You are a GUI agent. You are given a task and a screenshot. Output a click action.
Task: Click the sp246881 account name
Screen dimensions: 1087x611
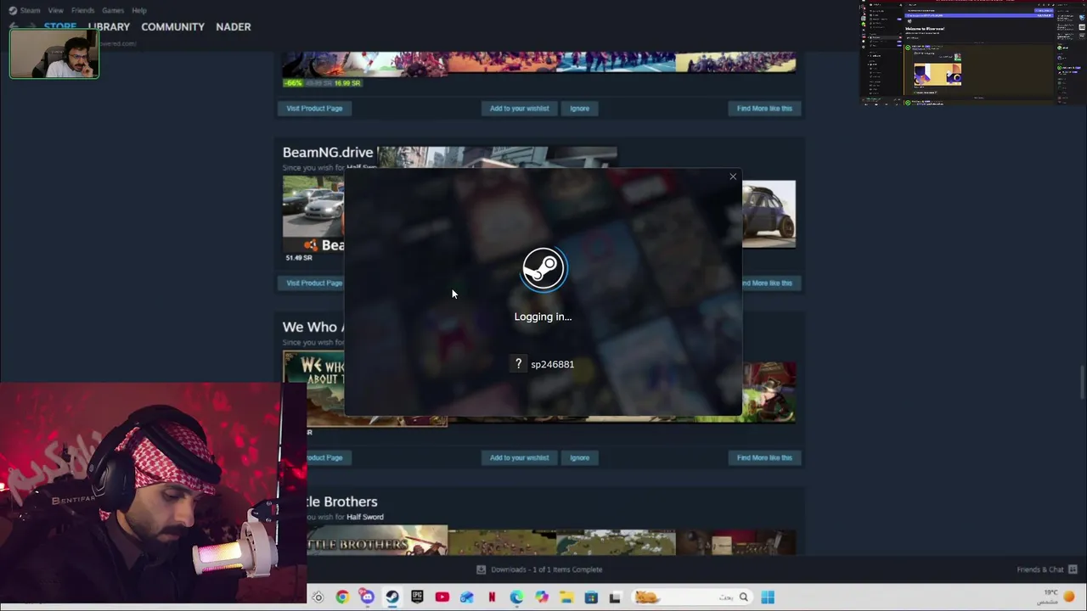[552, 364]
